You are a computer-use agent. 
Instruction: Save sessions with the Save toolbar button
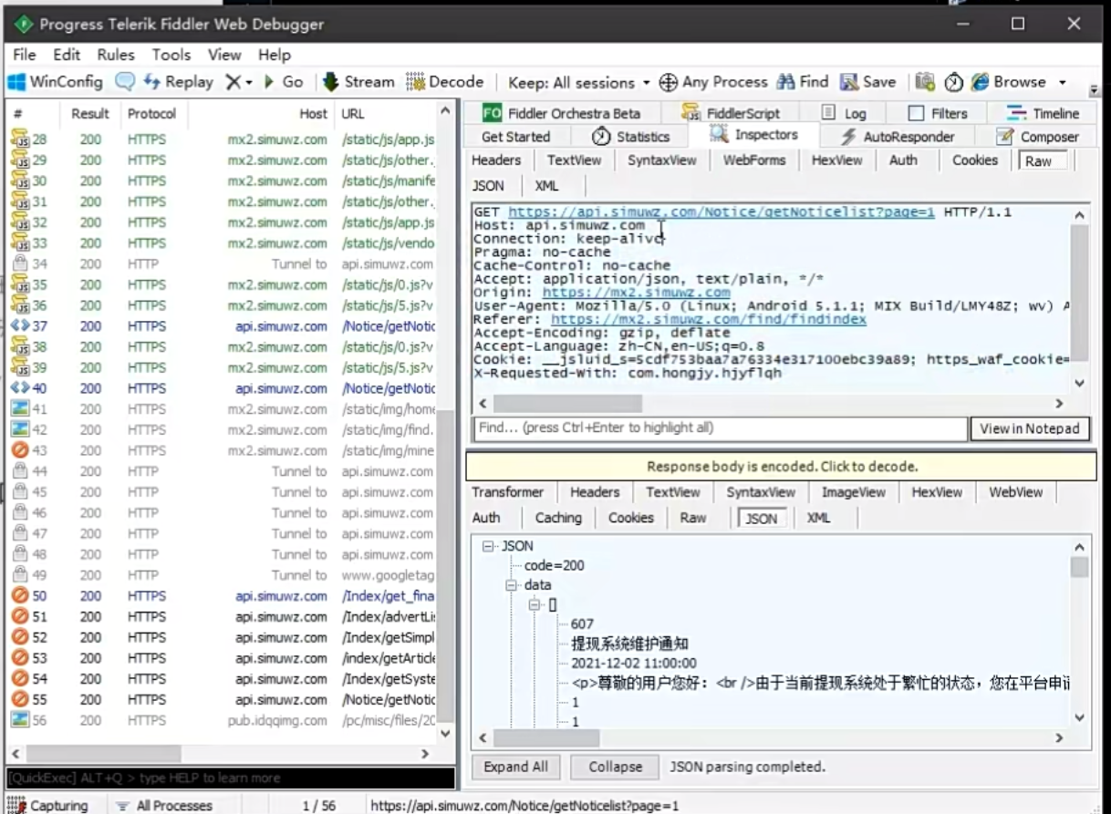pos(868,82)
